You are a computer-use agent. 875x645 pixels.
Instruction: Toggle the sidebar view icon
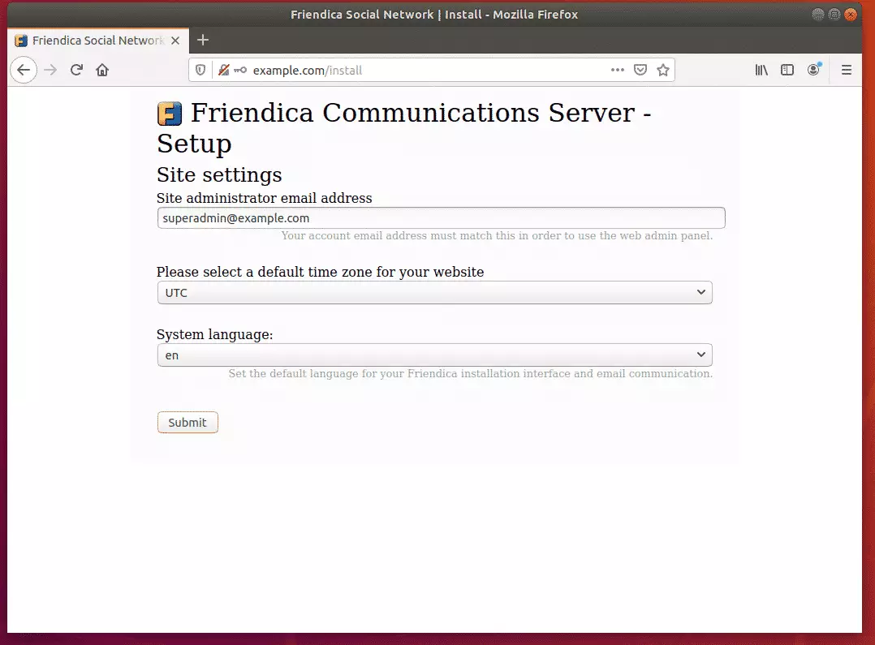click(x=787, y=71)
